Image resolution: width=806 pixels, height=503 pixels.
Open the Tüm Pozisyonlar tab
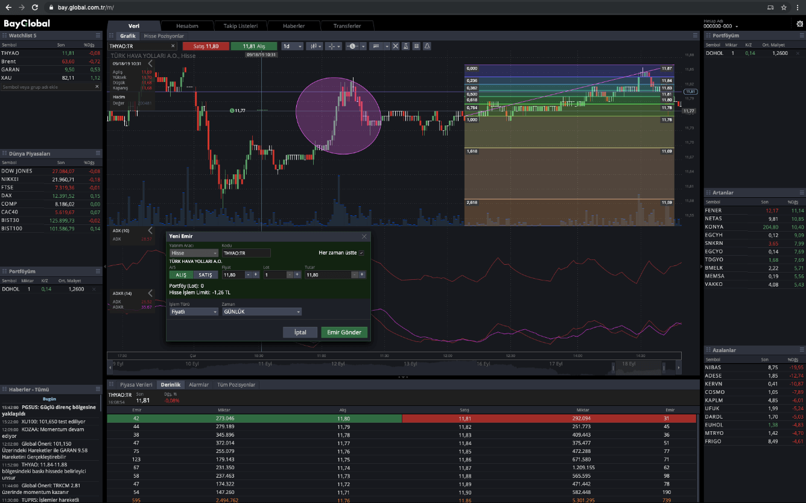[236, 384]
